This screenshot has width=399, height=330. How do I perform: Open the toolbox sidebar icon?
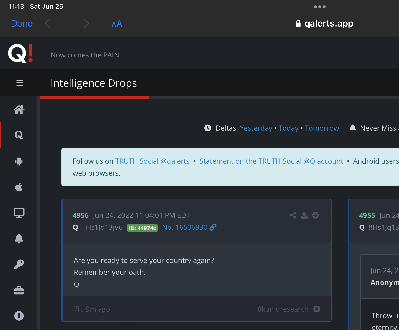point(19,290)
